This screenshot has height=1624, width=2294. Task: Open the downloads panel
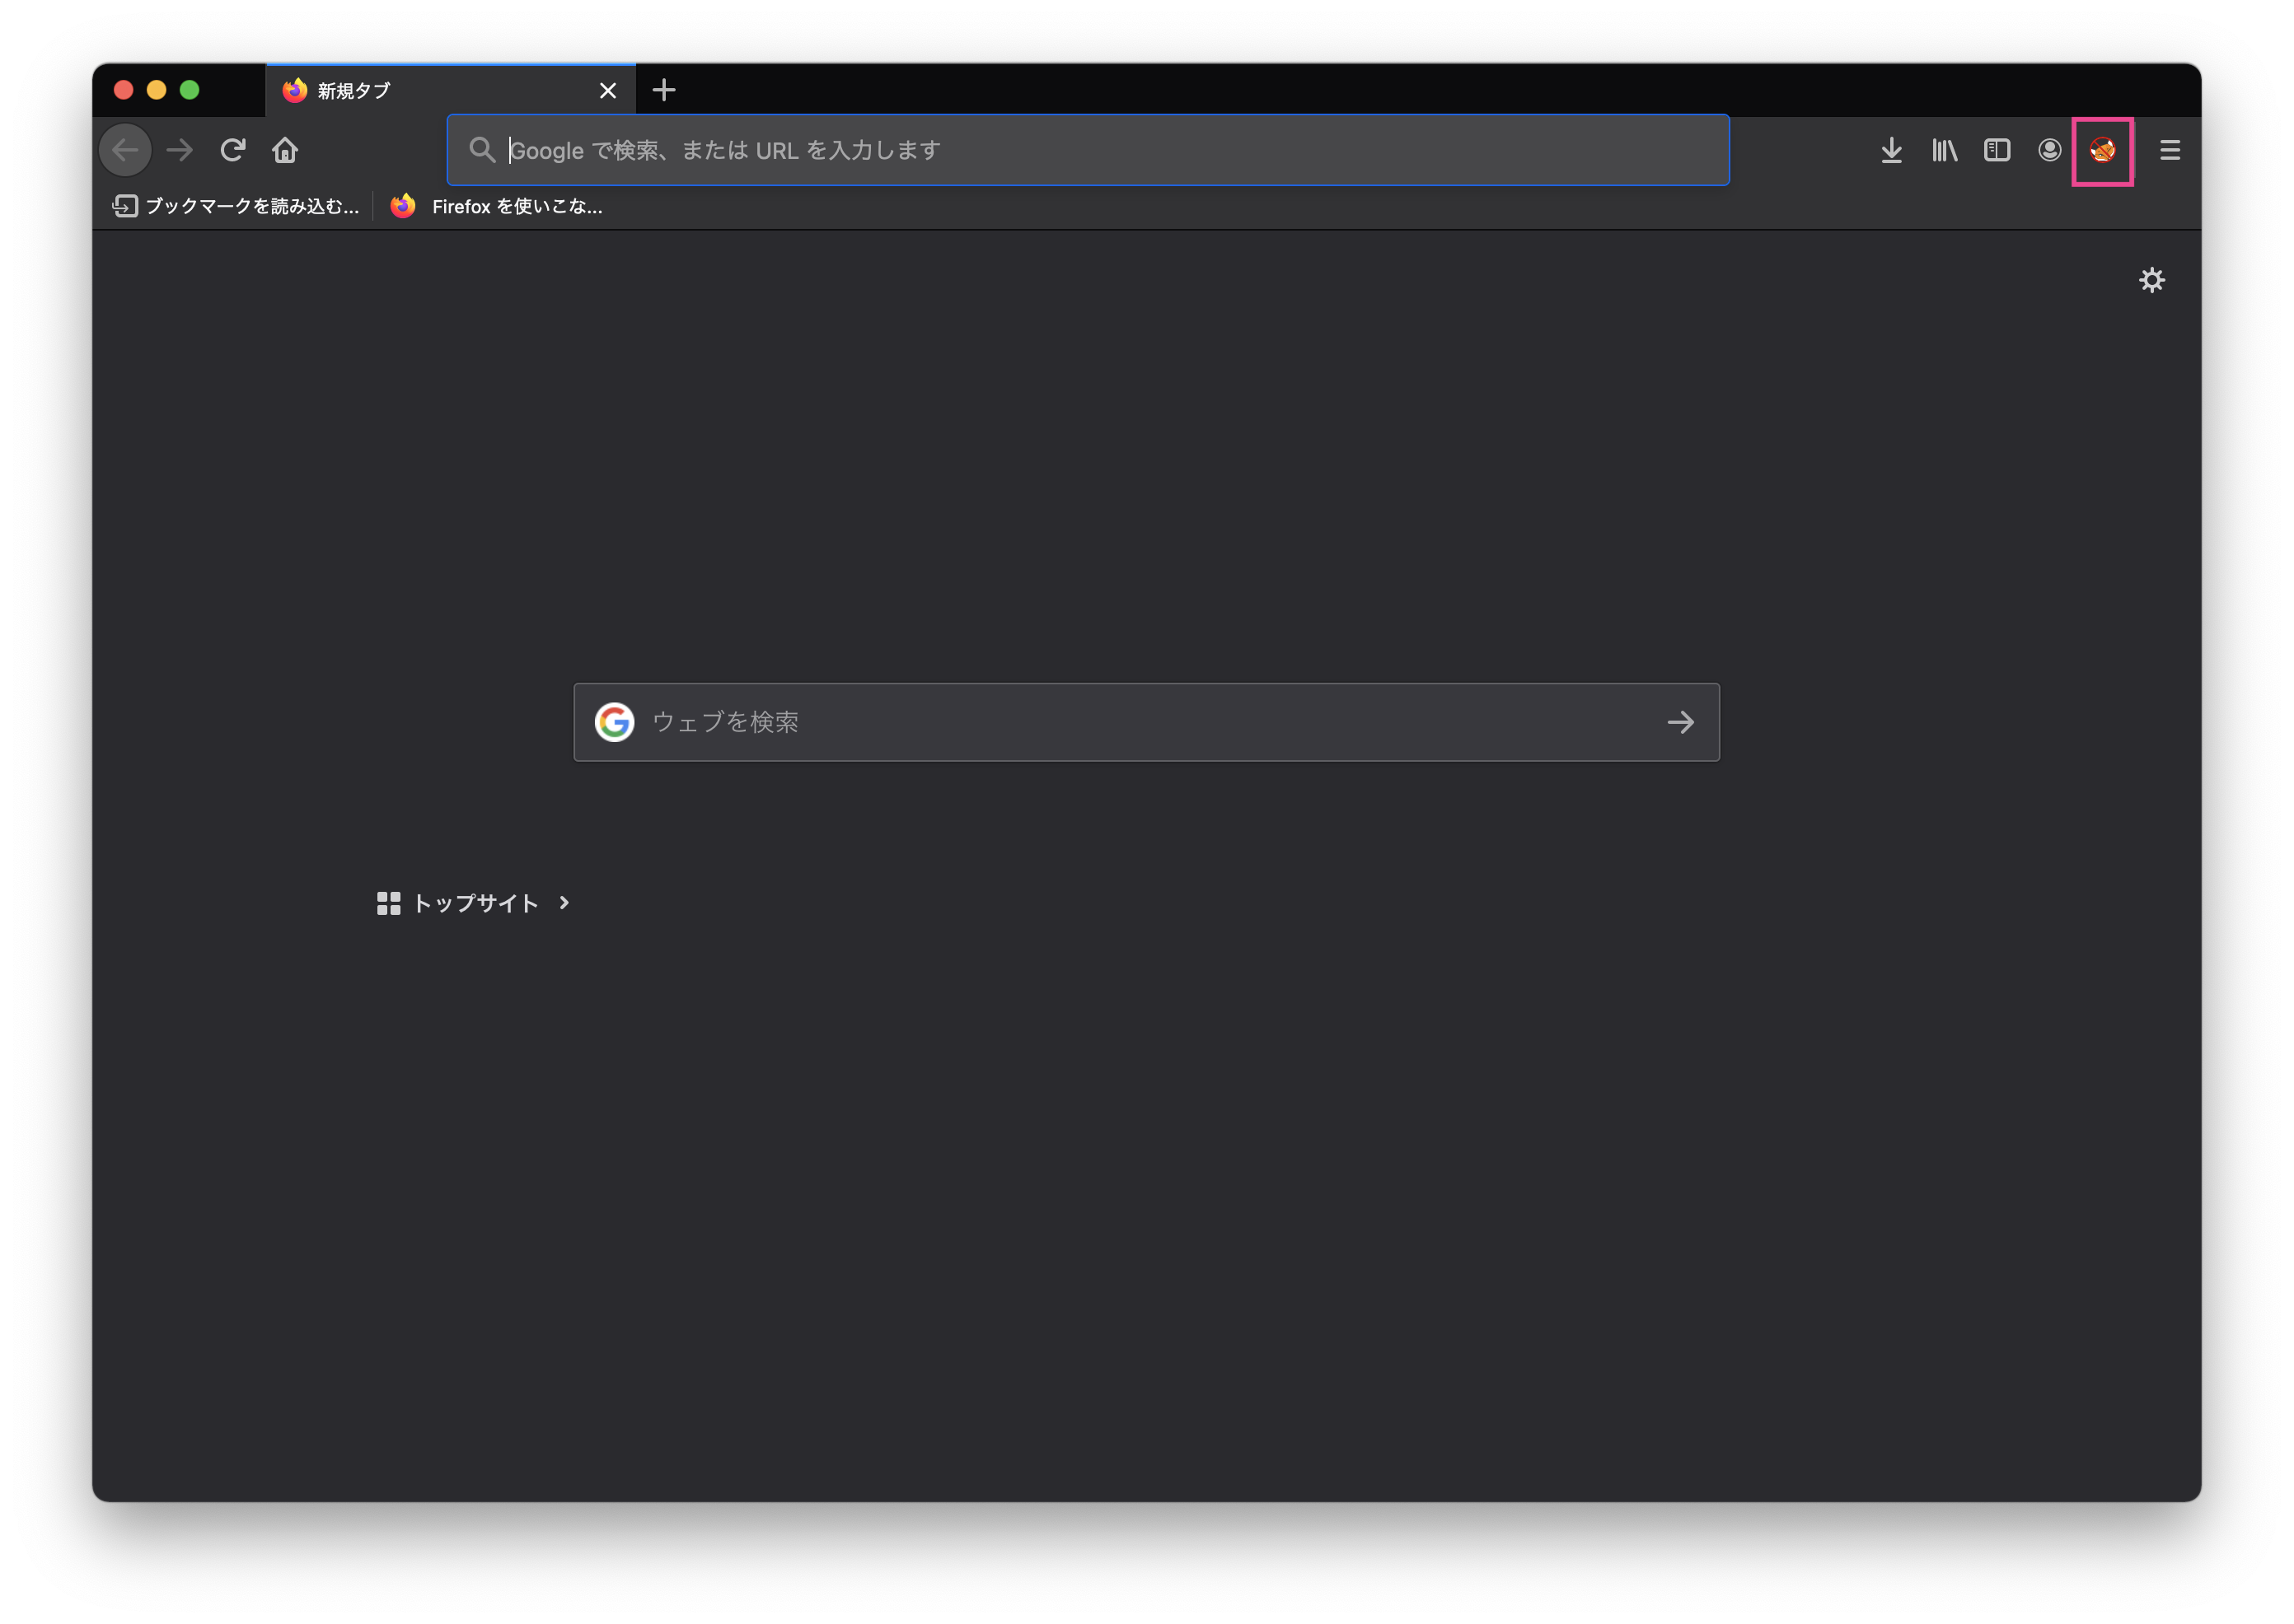click(1891, 150)
